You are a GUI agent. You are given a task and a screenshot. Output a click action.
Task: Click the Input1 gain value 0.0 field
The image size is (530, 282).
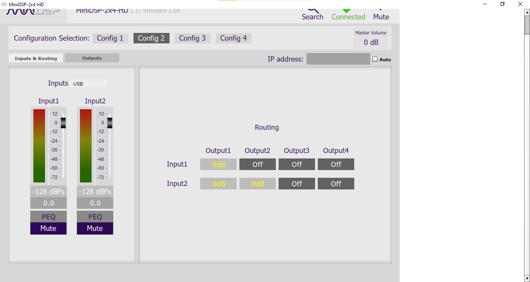48,203
